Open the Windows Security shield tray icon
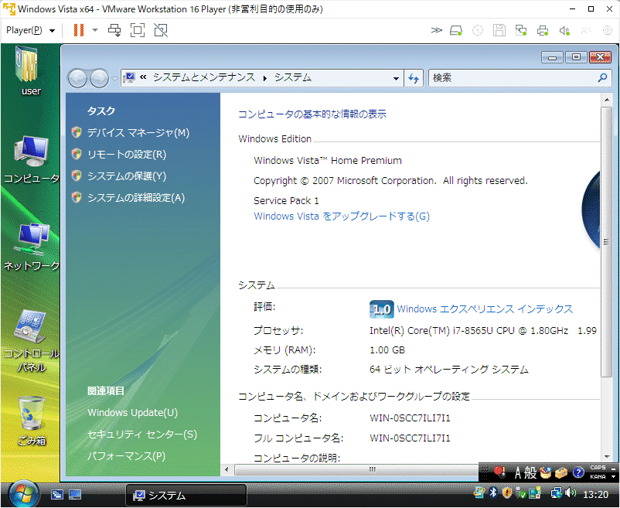This screenshot has width=620, height=508. point(506,493)
